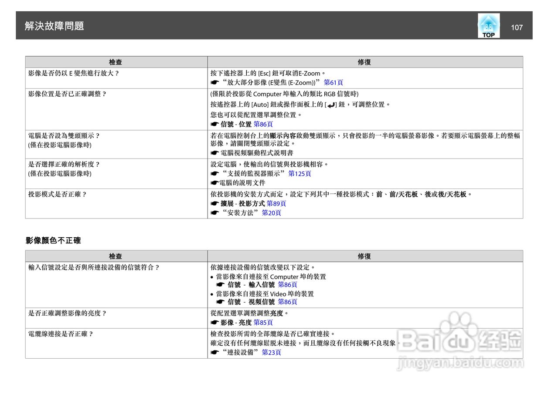
Task: Click pointing-hand icon before 支援的監視器顯示
Action: pyautogui.click(x=214, y=173)
